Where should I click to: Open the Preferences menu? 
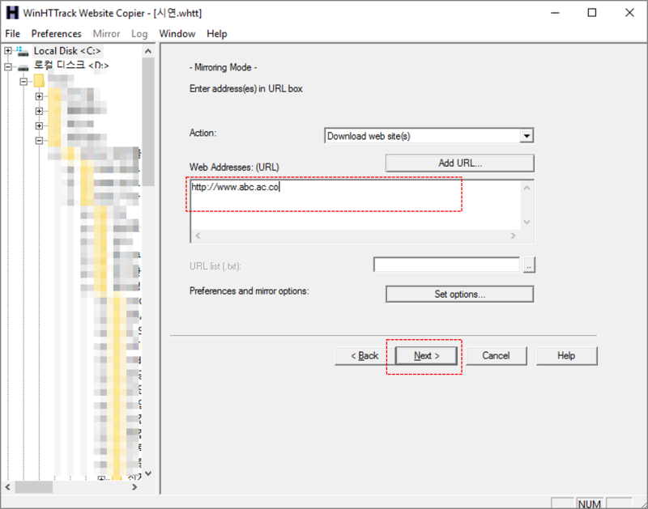56,34
